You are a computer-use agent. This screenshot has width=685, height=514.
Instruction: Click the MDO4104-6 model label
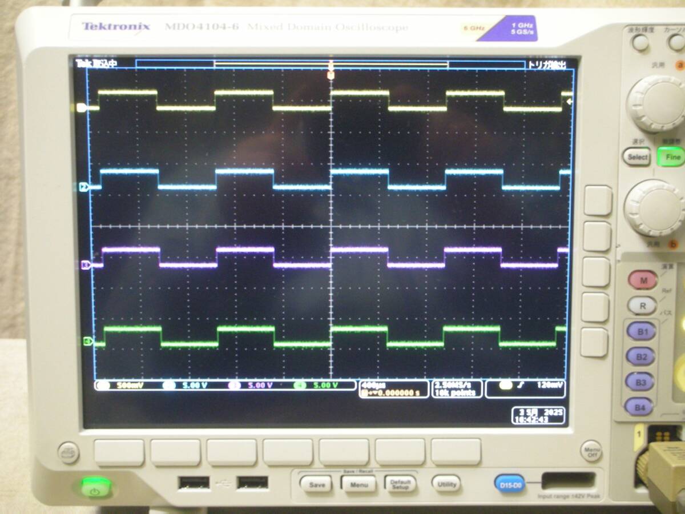pyautogui.click(x=202, y=27)
